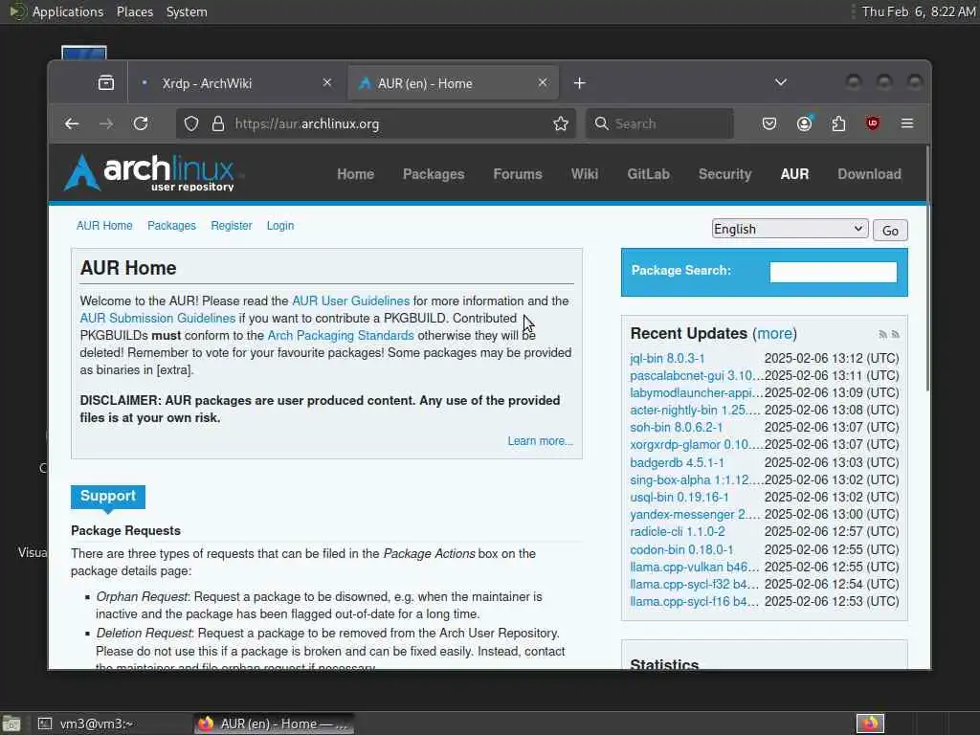The height and width of the screenshot is (735, 980).
Task: Open the (more) link in Recent Updates
Action: tap(774, 334)
